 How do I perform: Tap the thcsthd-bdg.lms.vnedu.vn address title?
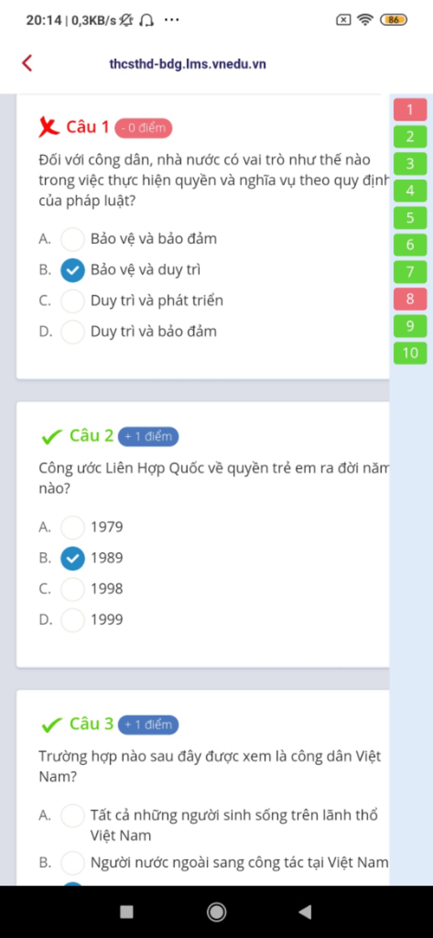click(187, 64)
